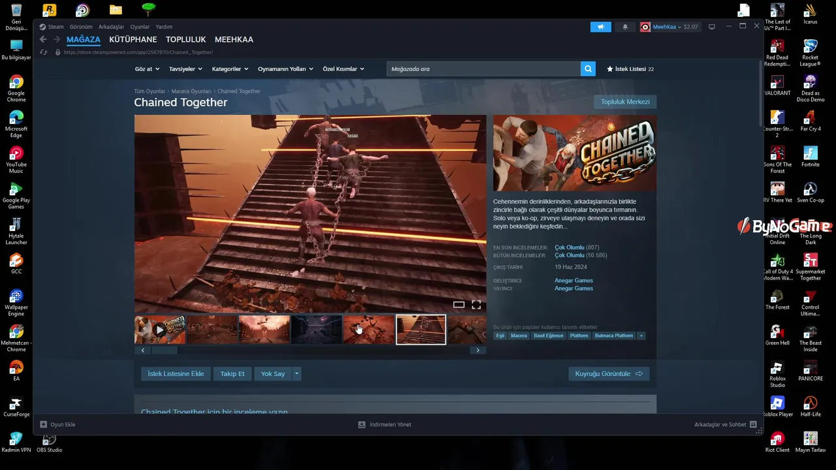Go back with the Steam back arrow
This screenshot has height=470, width=836.
click(x=43, y=39)
